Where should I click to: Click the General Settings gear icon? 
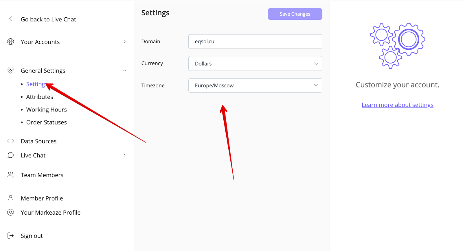coord(11,70)
